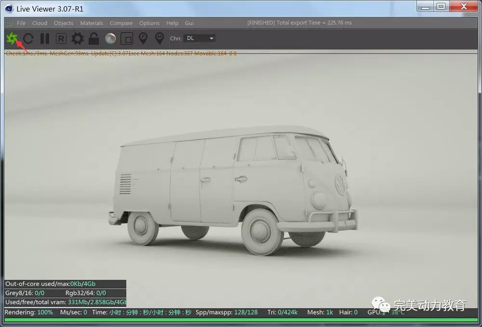This screenshot has width=482, height=327.
Task: Click the grip handle left of File menu
Action: 10,23
